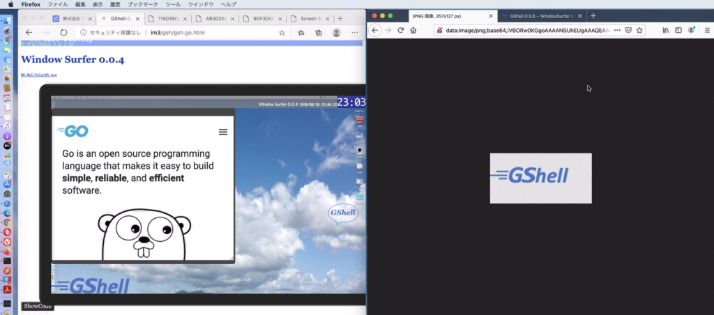
Task: Open new tab in Firefox with plus button
Action: pyautogui.click(x=593, y=15)
